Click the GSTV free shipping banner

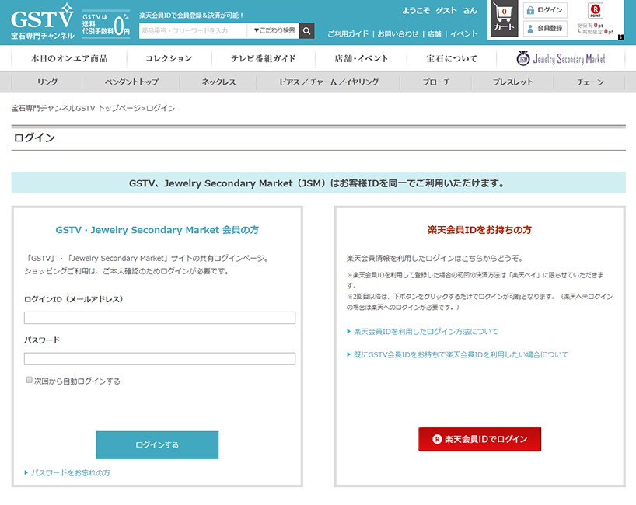(x=106, y=24)
